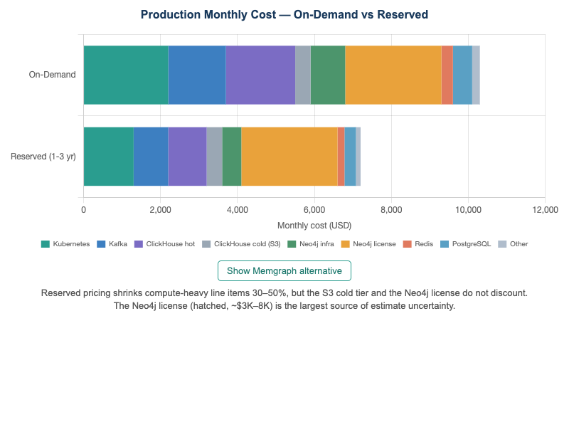Image resolution: width=569 pixels, height=427 pixels.
Task: Toggle the ClickHouse hot legend swatch
Action: [139, 244]
